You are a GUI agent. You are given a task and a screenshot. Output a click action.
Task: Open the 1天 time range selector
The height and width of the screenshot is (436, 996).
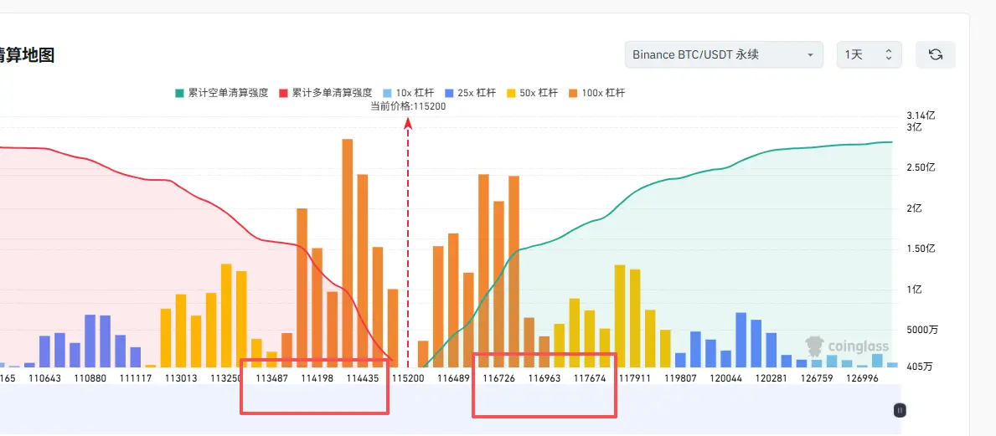click(869, 54)
